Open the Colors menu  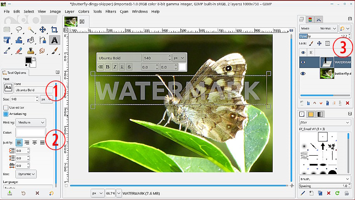point(84,11)
